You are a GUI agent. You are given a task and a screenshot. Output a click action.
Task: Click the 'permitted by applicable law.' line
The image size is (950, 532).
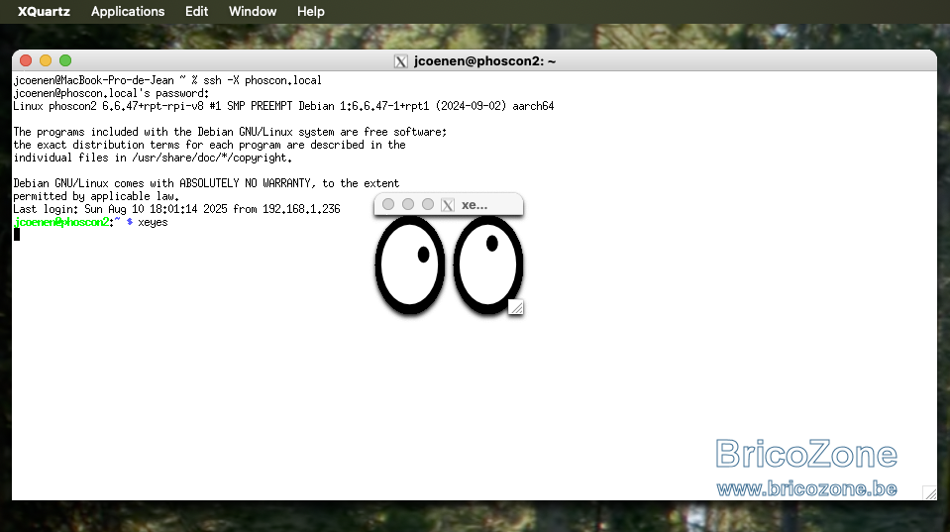[x=96, y=196]
